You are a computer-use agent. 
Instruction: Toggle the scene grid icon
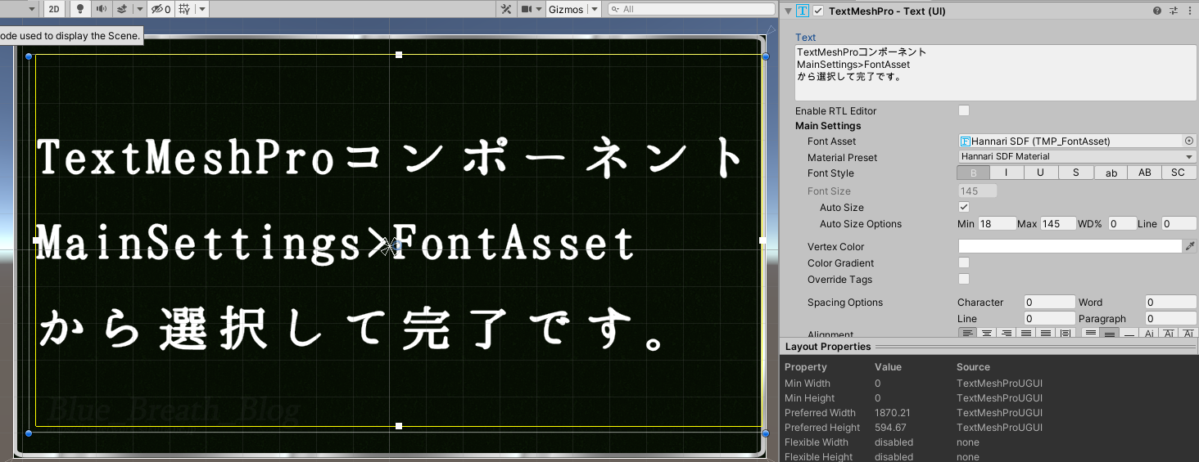(184, 9)
